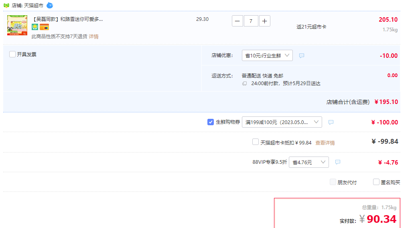Open the 详情 link about 7-day returns
420x228 pixels.
(x=93, y=37)
